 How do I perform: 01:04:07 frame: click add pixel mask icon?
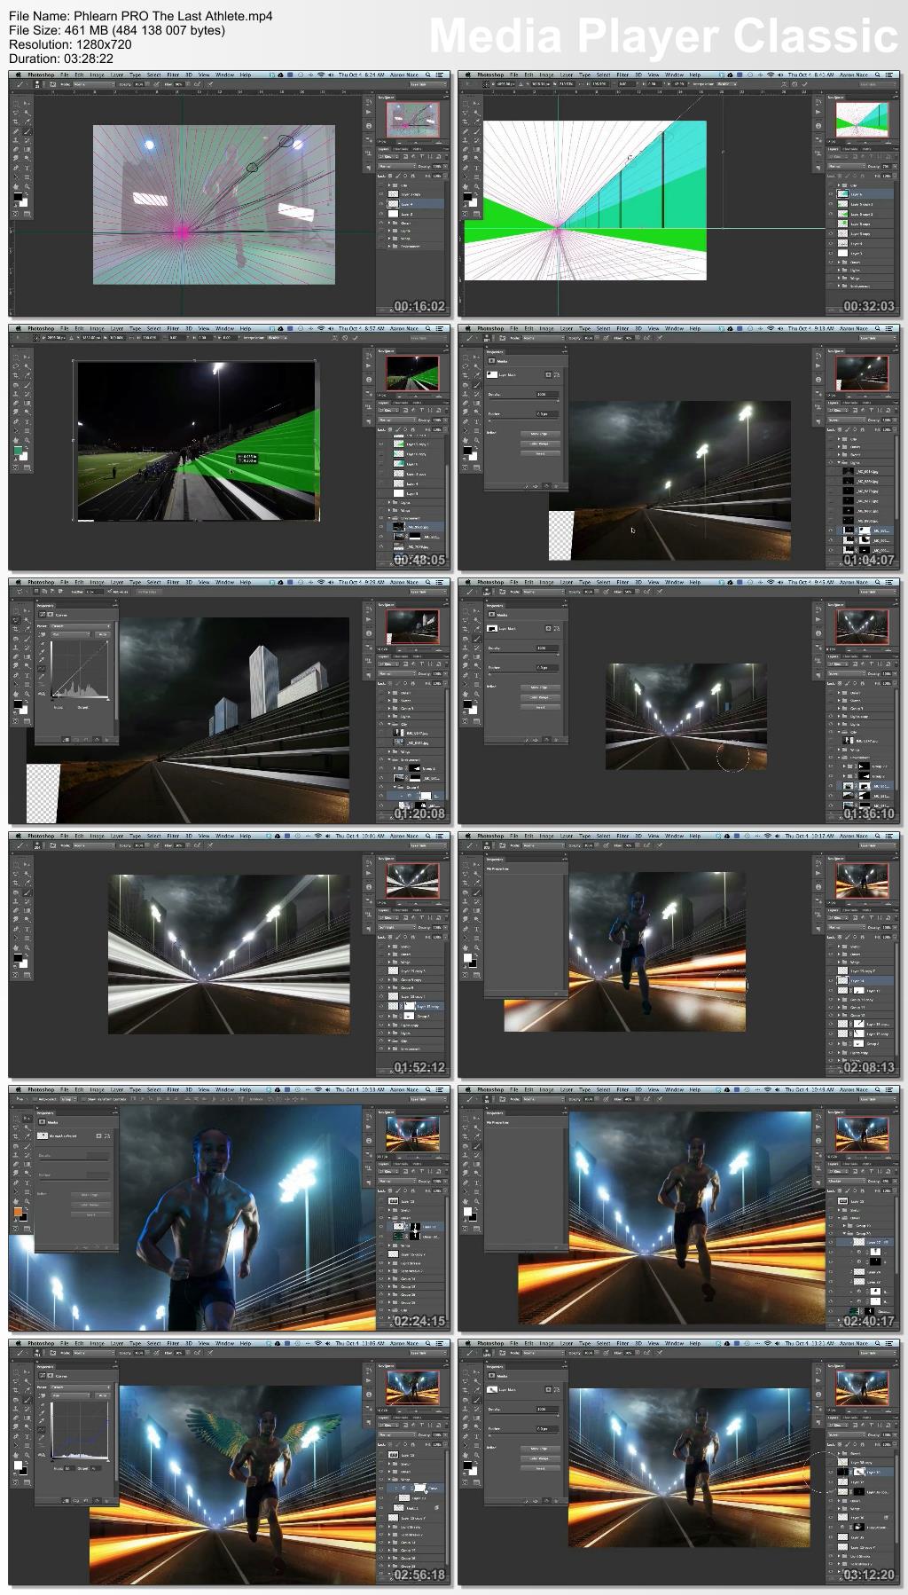[x=548, y=374]
